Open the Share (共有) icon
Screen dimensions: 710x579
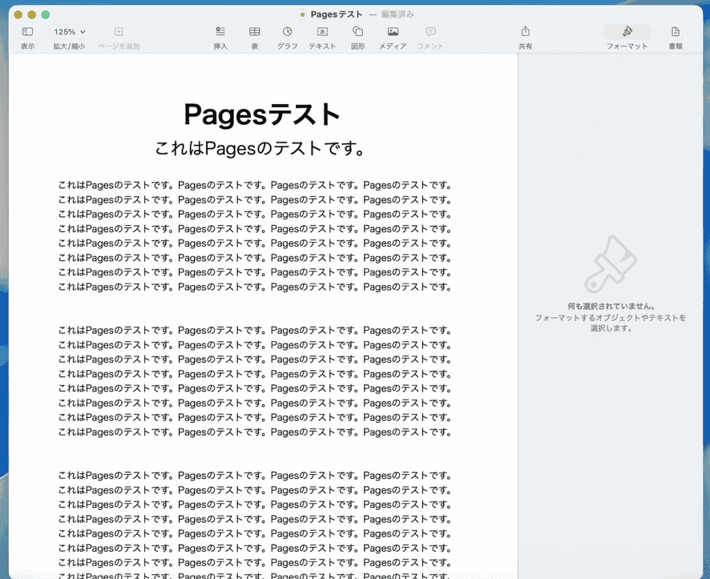(x=526, y=31)
